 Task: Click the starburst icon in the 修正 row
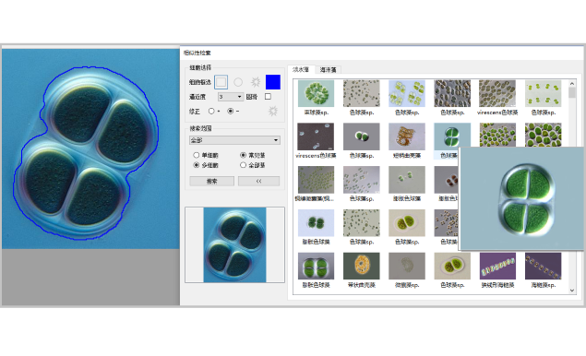273,111
